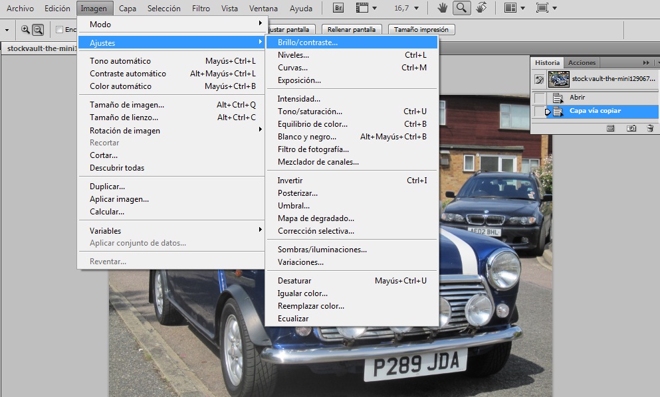Click the view extras filmstrip icon
The width and height of the screenshot is (660, 397).
tap(362, 8)
